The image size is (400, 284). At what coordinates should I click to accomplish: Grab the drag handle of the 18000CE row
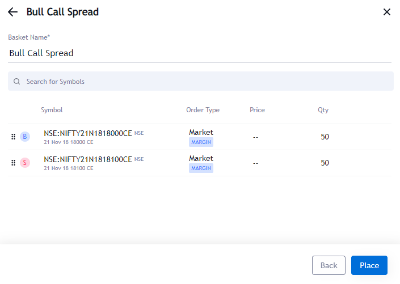click(x=13, y=137)
